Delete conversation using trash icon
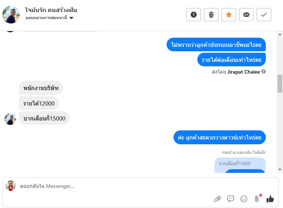The width and height of the screenshot is (283, 208). tap(211, 15)
